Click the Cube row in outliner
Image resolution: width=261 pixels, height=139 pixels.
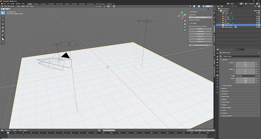238,15
